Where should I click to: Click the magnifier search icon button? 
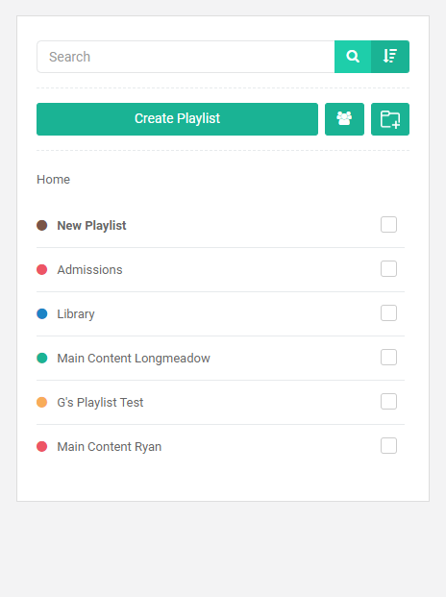point(353,57)
